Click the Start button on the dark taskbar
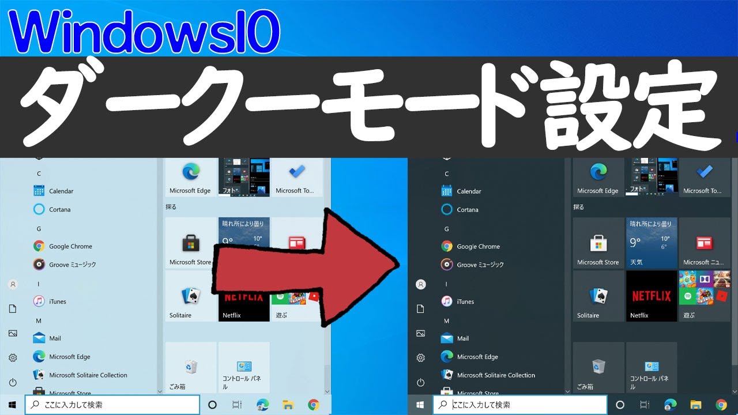The width and height of the screenshot is (738, 415). pos(420,405)
